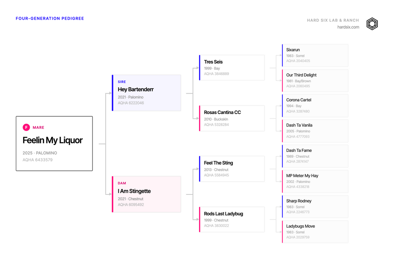The width and height of the screenshot is (396, 259).
Task: Select the Dash Ta Vanila card
Action: 315,131
